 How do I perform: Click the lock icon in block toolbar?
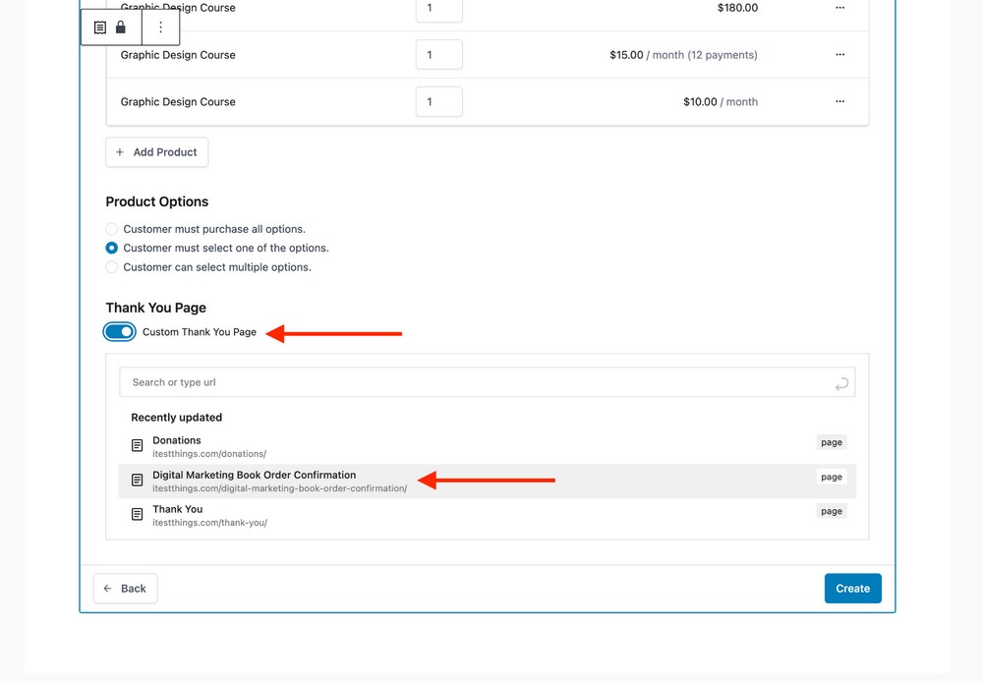(121, 28)
